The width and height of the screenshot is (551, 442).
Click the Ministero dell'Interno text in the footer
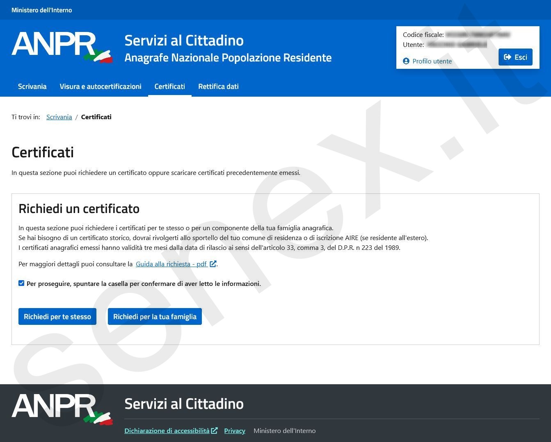click(285, 431)
